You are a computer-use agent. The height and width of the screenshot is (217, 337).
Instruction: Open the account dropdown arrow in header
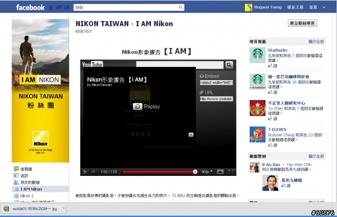[x=324, y=7]
